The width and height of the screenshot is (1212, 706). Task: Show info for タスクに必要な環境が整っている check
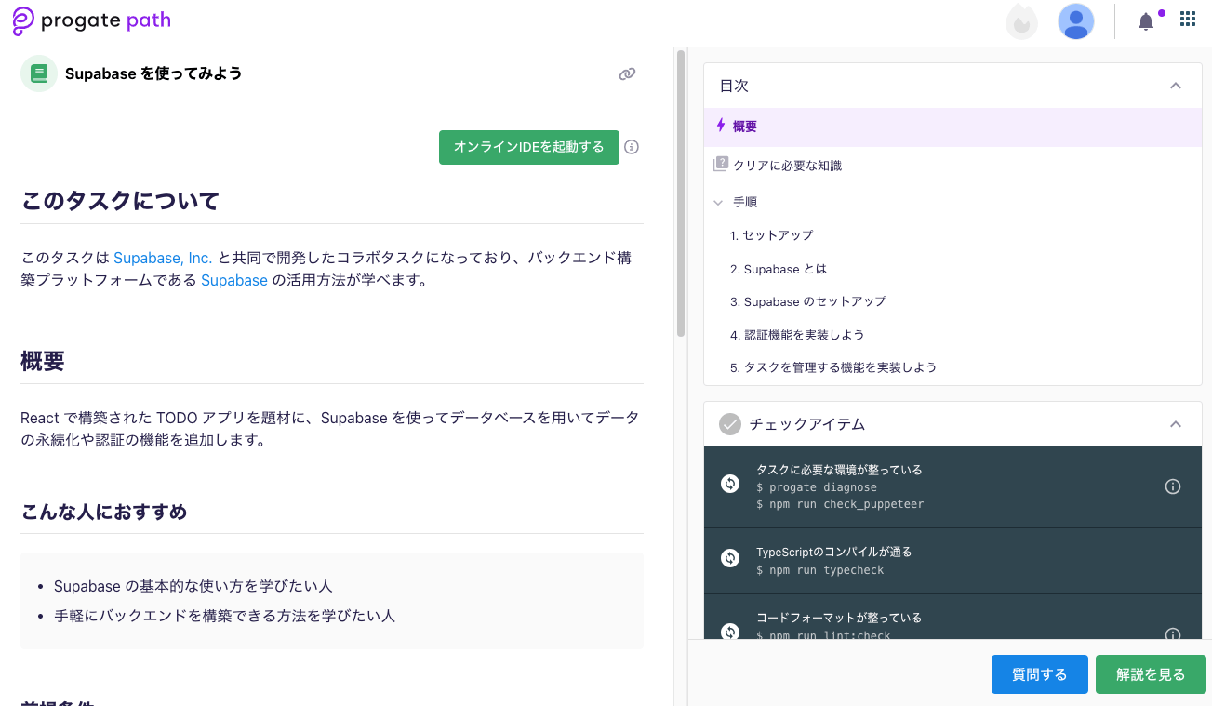point(1173,486)
